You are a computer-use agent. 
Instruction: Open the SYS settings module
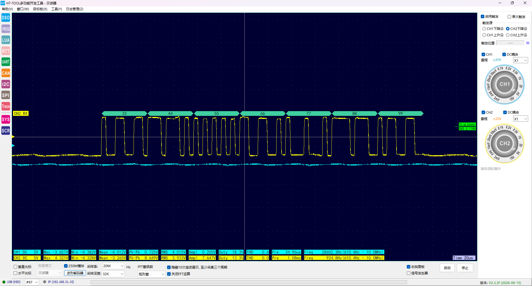point(6,119)
